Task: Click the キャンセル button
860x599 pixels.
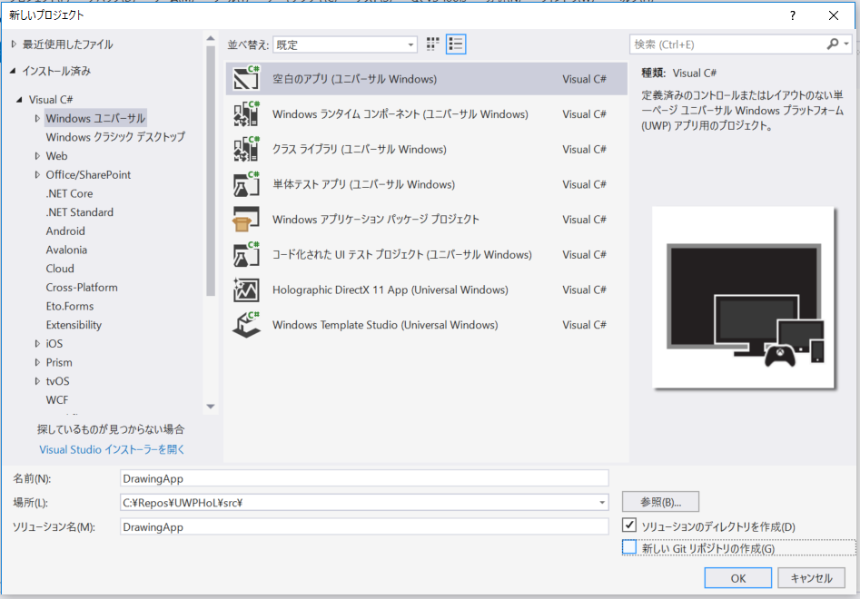Action: point(811,578)
